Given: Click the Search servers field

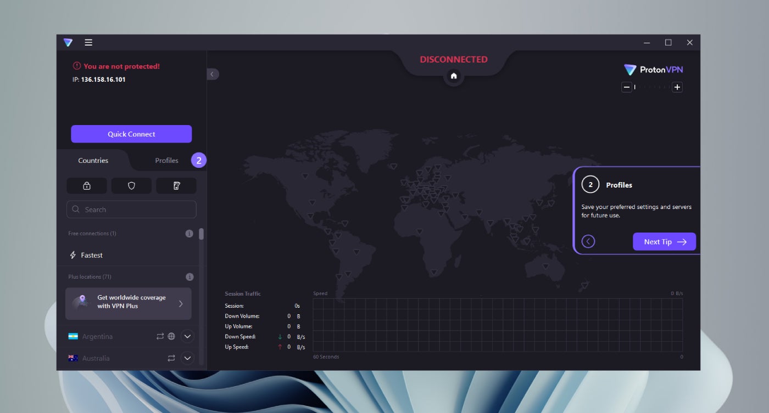Looking at the screenshot, I should pos(131,210).
